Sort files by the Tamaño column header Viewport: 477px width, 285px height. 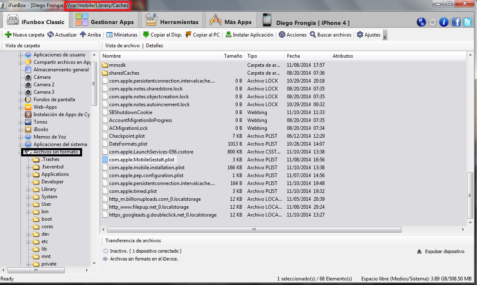pyautogui.click(x=233, y=56)
